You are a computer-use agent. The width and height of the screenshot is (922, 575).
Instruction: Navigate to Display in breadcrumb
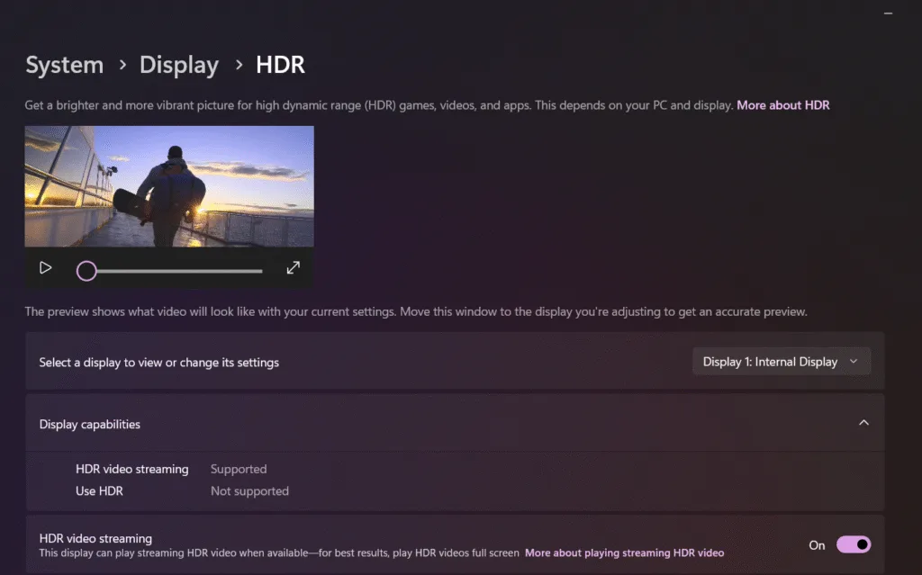click(x=178, y=66)
